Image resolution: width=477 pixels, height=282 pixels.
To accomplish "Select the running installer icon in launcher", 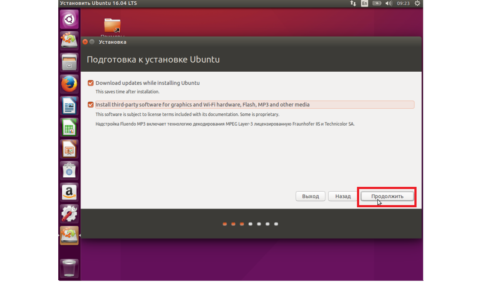I will point(69,236).
